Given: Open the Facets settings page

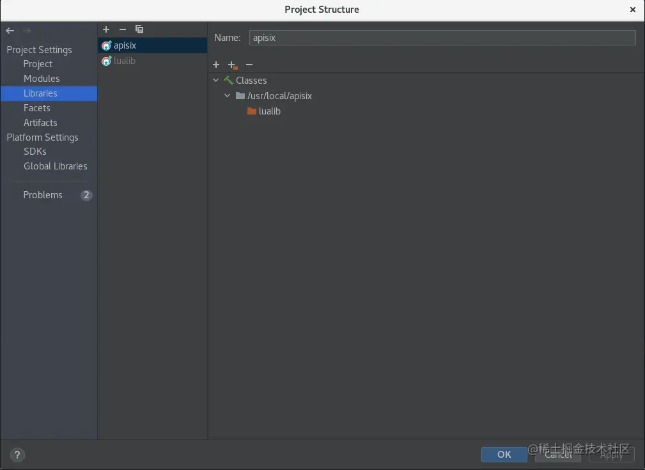Looking at the screenshot, I should tap(36, 108).
